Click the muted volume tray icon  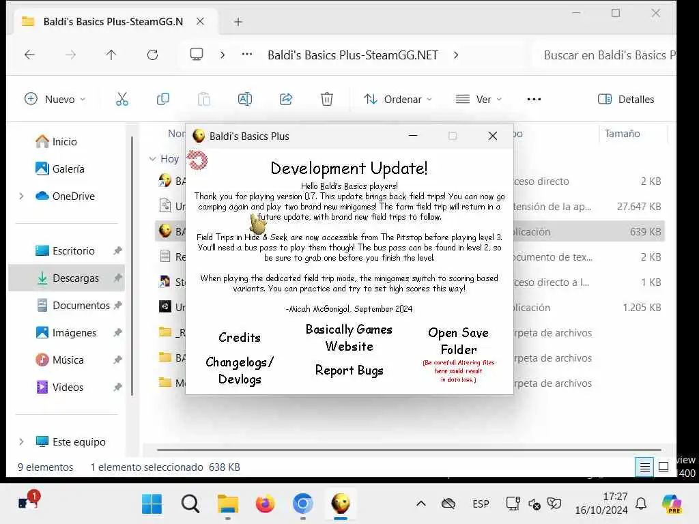coord(534,504)
